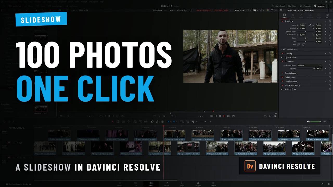Open the Metadata panel
Screen dimensions: 333x187
click(x=305, y=6)
